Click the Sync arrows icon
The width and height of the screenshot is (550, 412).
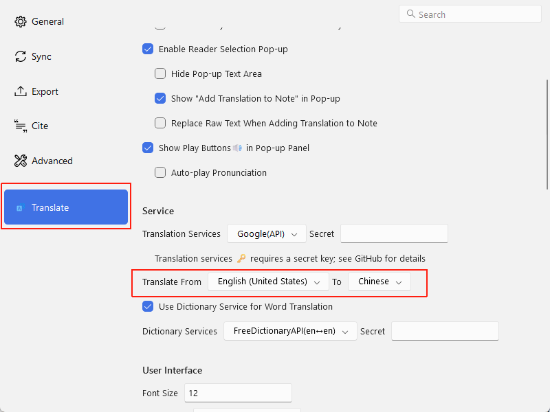(x=21, y=56)
